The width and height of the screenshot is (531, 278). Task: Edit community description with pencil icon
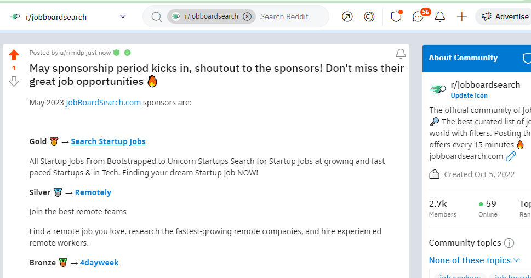(511, 156)
